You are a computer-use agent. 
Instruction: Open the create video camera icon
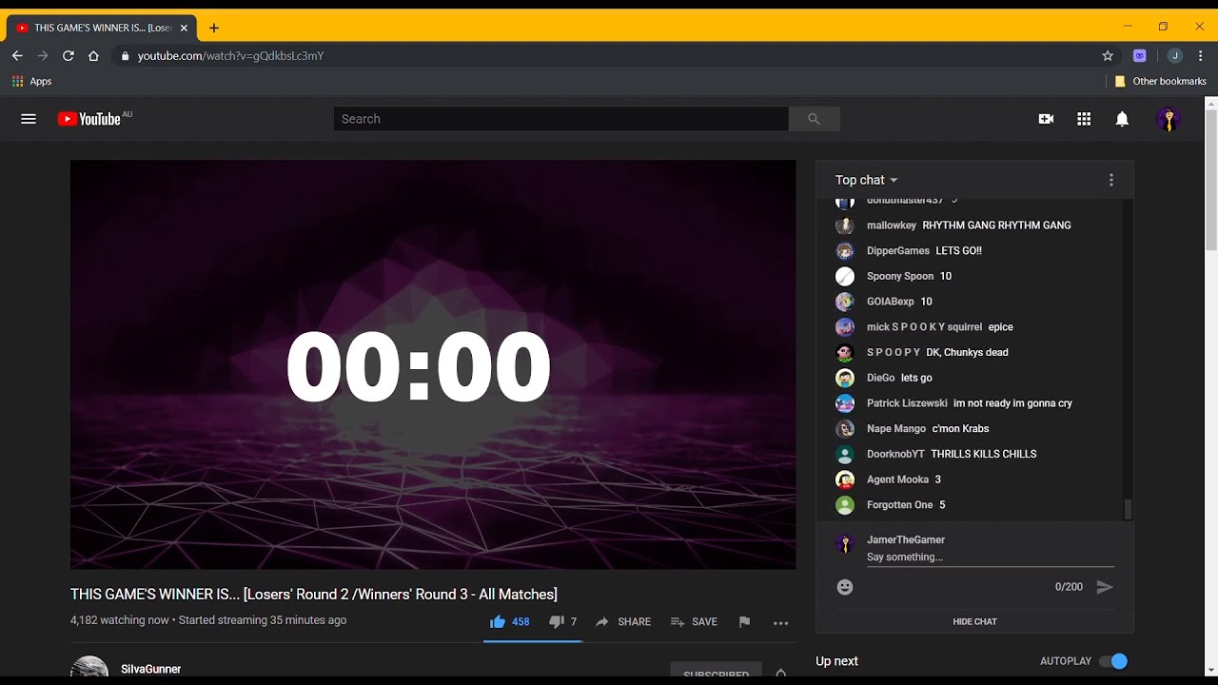click(x=1046, y=119)
